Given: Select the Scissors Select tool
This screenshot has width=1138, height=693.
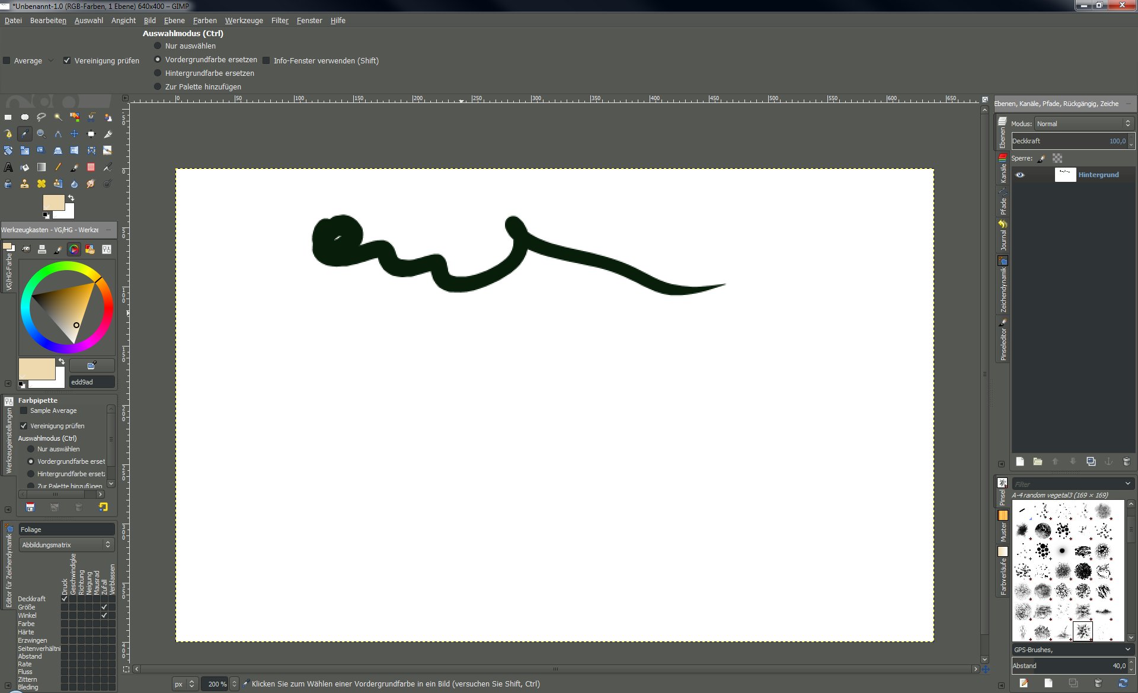Looking at the screenshot, I should pos(91,117).
